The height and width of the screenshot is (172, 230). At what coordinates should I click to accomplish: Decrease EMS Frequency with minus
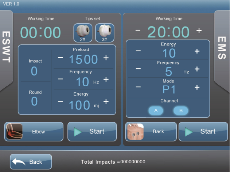[138, 69]
